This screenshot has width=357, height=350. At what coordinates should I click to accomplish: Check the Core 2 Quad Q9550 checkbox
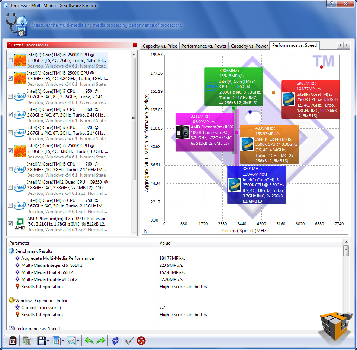(x=10, y=187)
